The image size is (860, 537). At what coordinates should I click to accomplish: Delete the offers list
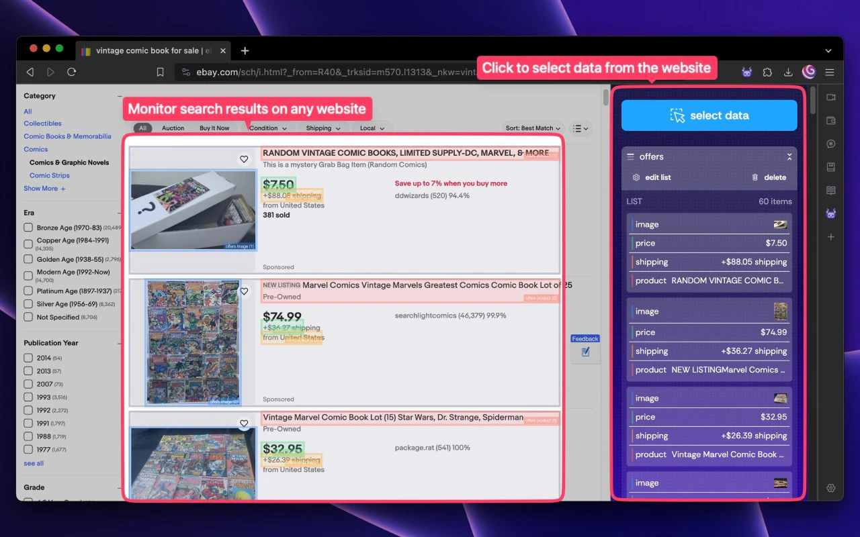(769, 177)
